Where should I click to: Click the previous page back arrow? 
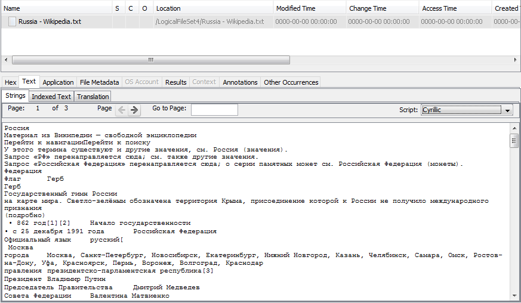[122, 110]
